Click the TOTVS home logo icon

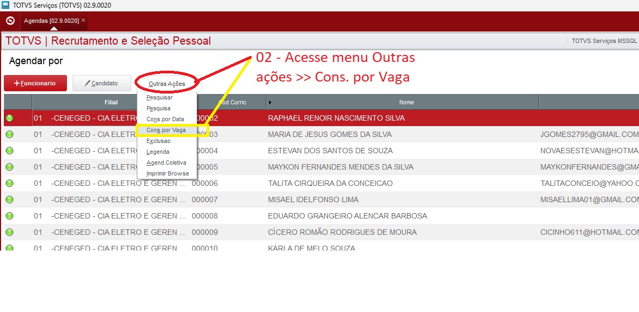pos(10,21)
